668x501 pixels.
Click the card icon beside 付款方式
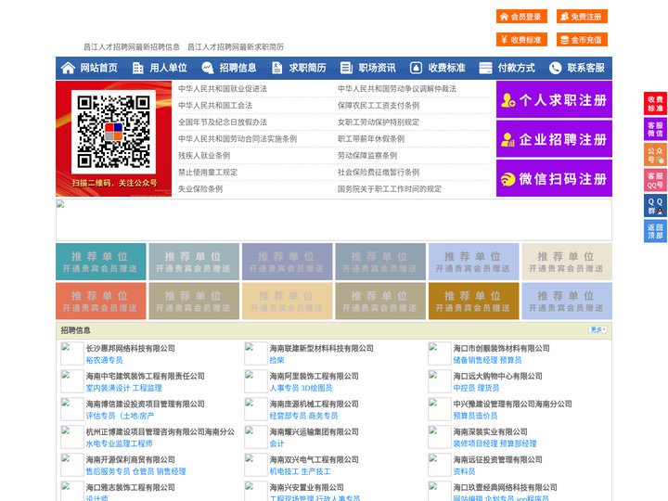click(485, 68)
